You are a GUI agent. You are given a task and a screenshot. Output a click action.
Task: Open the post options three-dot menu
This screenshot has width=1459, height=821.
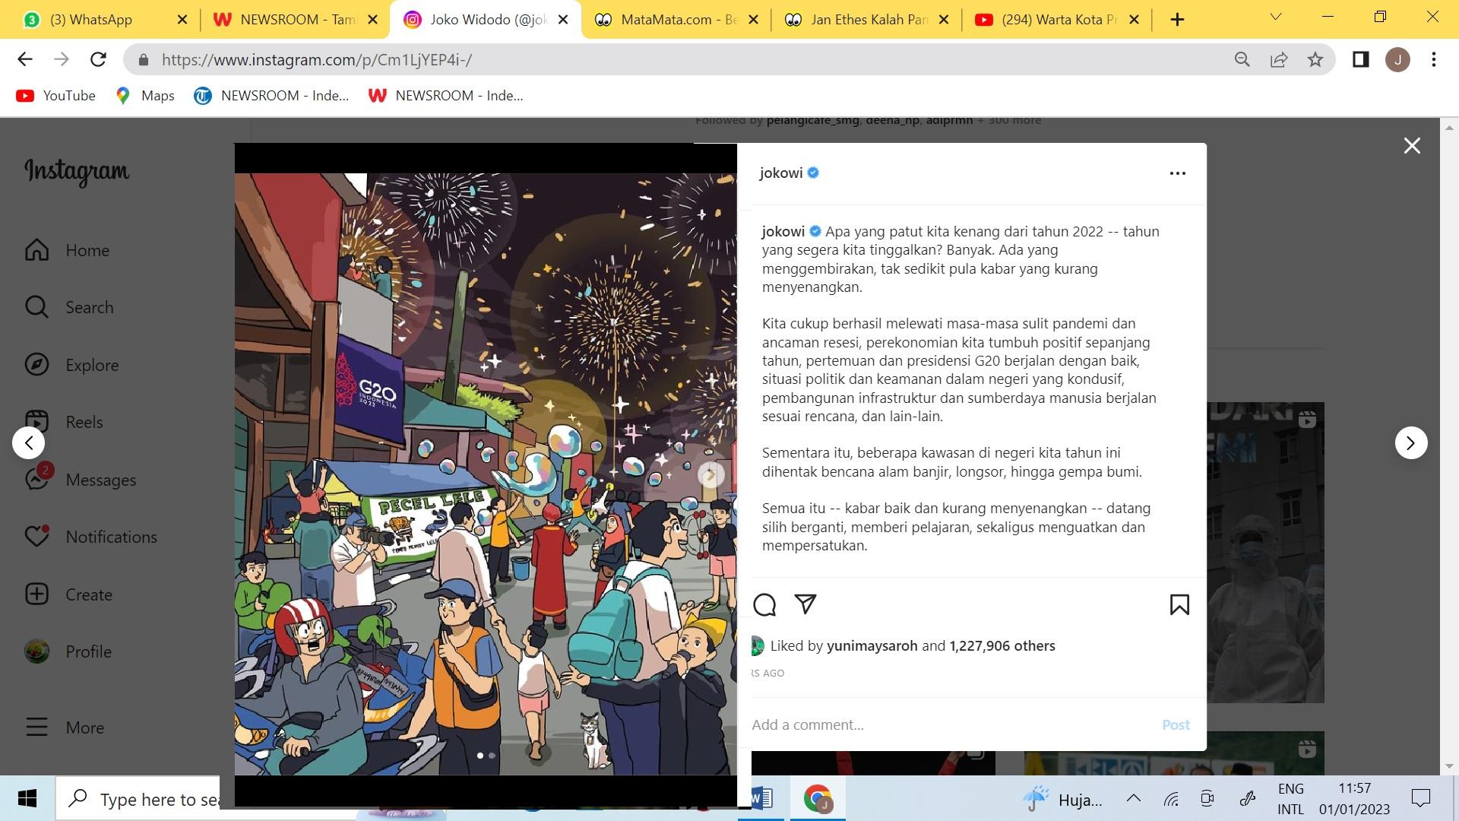1177,173
